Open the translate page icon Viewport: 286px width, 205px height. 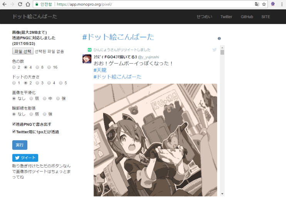[x=257, y=4]
